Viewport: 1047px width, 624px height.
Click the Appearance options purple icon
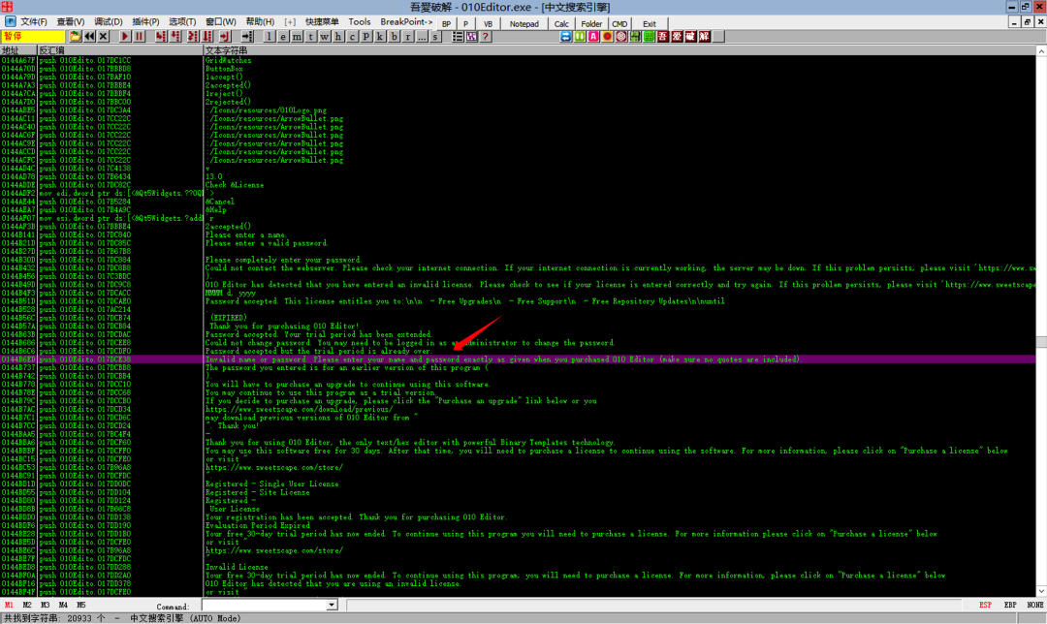(471, 37)
